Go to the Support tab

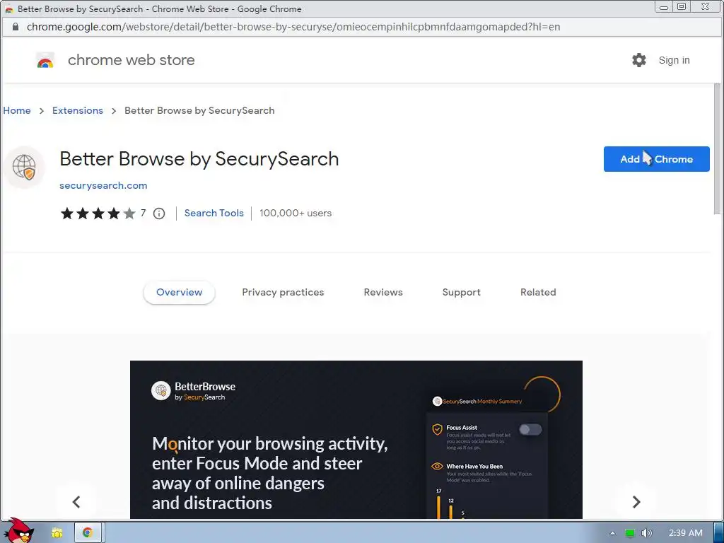[x=461, y=292]
